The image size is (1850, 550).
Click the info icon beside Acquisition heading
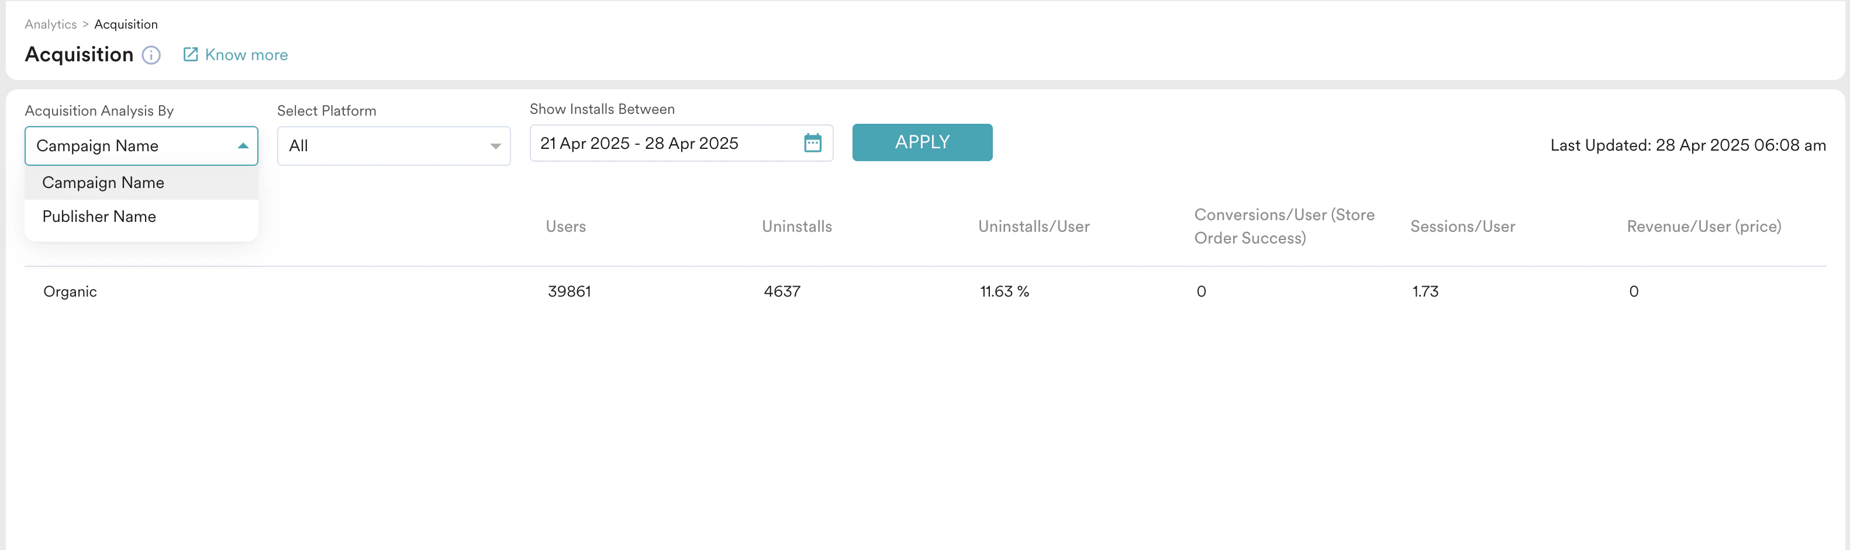(151, 55)
